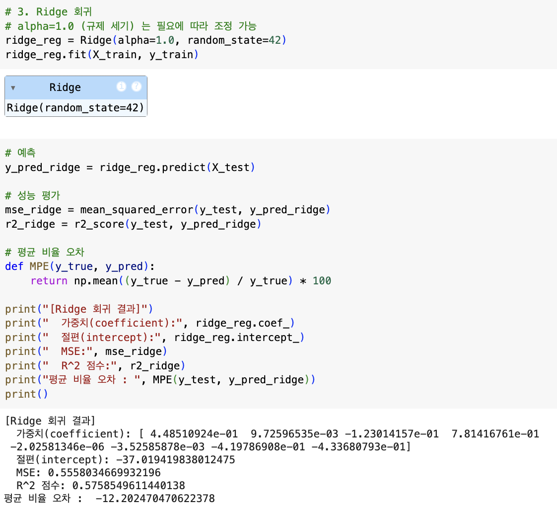Click the "# alpha=1.0 (규제 세기)" comment line
This screenshot has height=515, width=557.
131,26
